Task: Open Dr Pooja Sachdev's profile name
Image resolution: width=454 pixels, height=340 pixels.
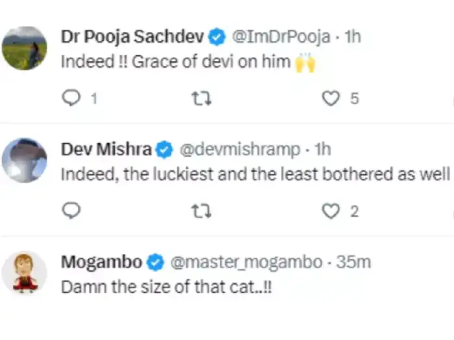Action: click(x=133, y=38)
